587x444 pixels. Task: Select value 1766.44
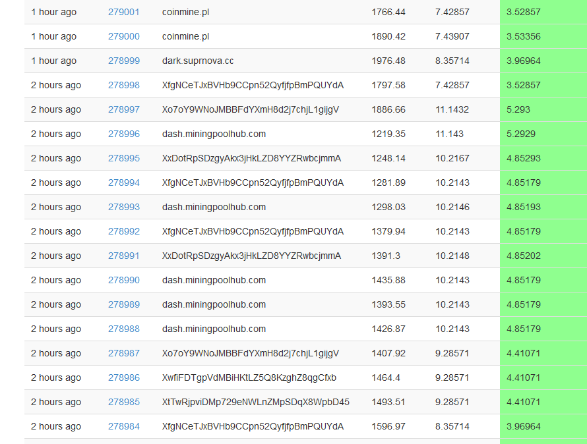[388, 12]
